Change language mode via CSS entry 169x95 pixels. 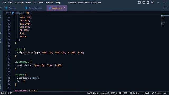click(x=125, y=93)
